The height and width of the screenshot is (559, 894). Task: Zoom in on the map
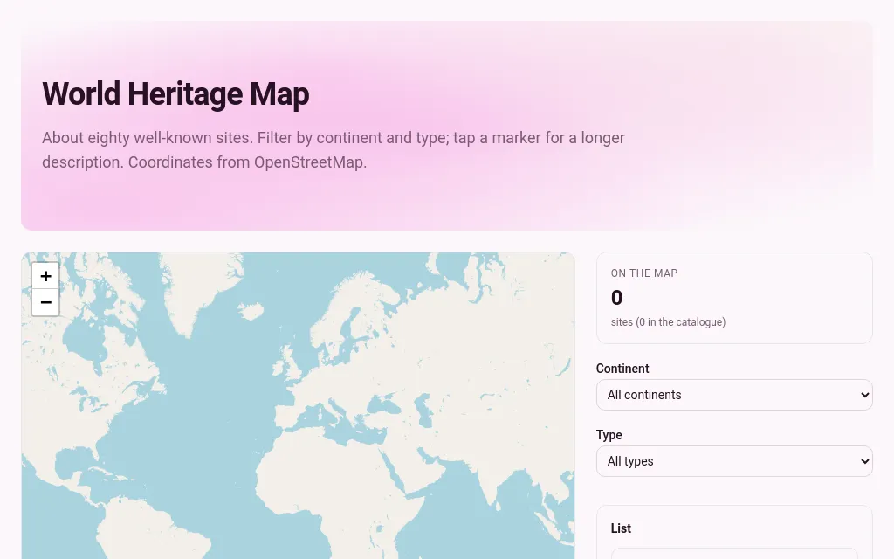tap(45, 276)
